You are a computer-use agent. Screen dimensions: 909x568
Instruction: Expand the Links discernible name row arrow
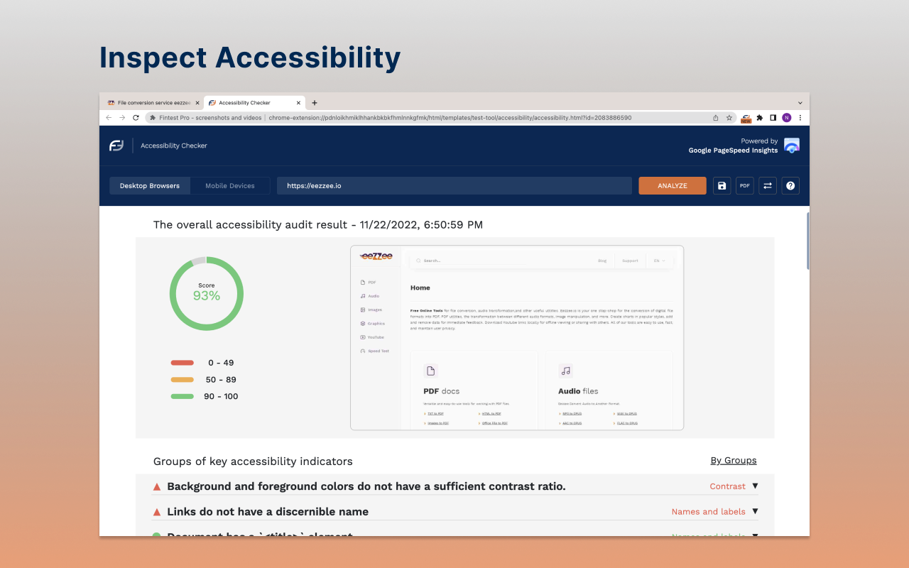coord(755,511)
